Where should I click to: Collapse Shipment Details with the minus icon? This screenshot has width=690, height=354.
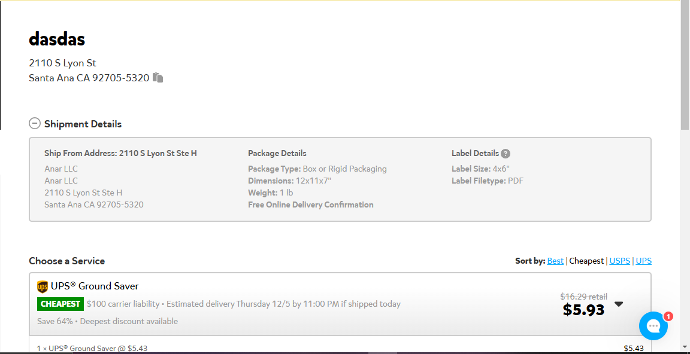35,124
